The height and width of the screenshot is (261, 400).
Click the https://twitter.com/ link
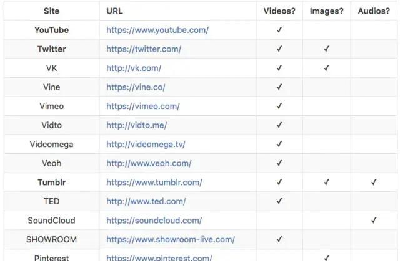coord(144,49)
